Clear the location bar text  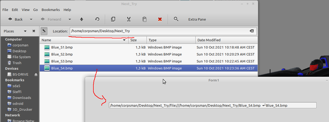(252, 31)
